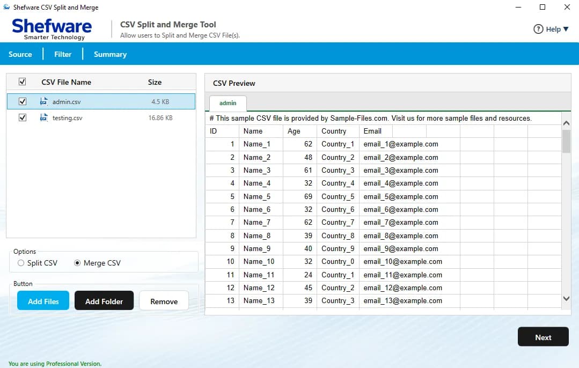Image resolution: width=579 pixels, height=368 pixels.
Task: Go to the Source step tab
Action: pos(20,54)
